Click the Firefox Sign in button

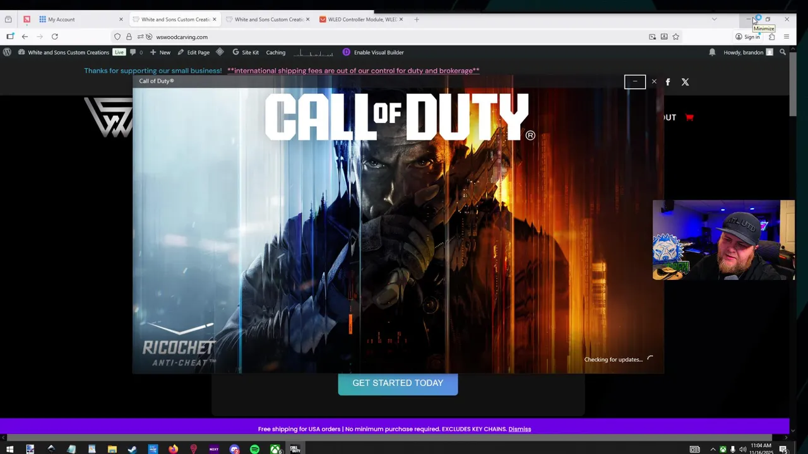coord(747,37)
